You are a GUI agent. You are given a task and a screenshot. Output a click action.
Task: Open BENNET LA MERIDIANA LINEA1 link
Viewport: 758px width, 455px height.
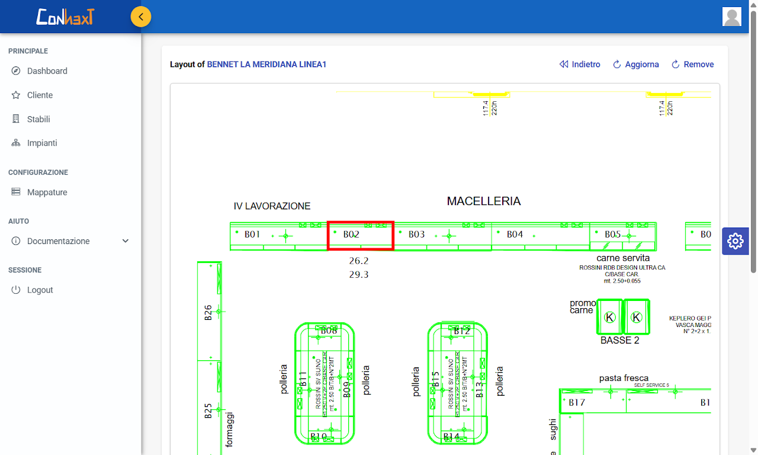click(x=266, y=65)
